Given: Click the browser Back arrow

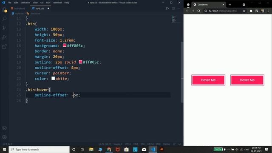Looking at the screenshot, I should coord(187,11).
